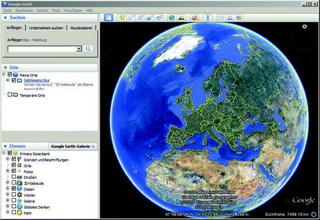Viewport: 320px width, 220px height.
Task: Click the Sightseeing-Tour folder icon
Action: 19,80
